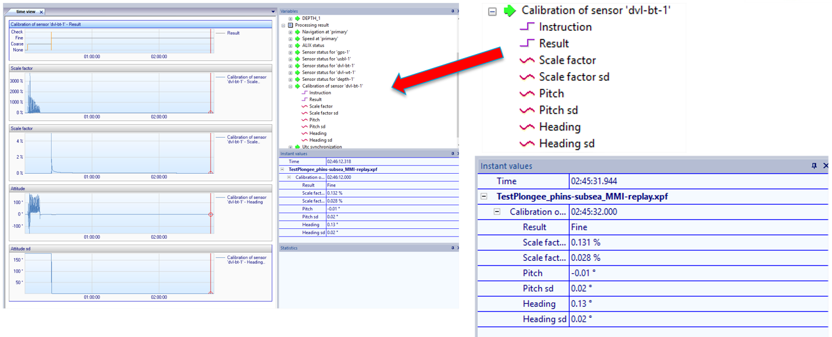
Task: Pin the Statistics panel
Action: [452, 248]
